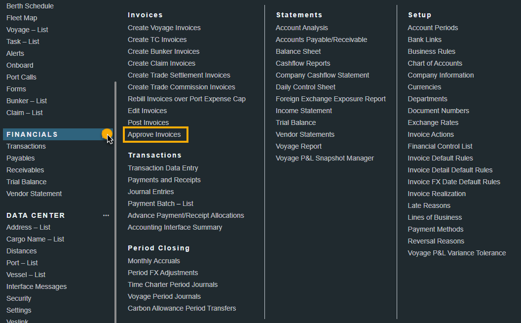Click Voyage P&L Snapshot Manager
Viewport: 521px width, 323px height.
pos(325,158)
